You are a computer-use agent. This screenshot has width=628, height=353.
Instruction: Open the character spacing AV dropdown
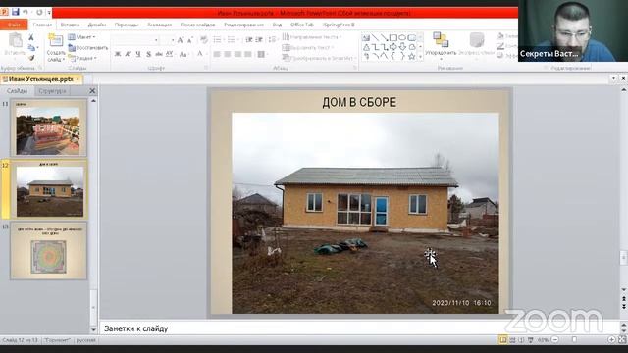[170, 54]
